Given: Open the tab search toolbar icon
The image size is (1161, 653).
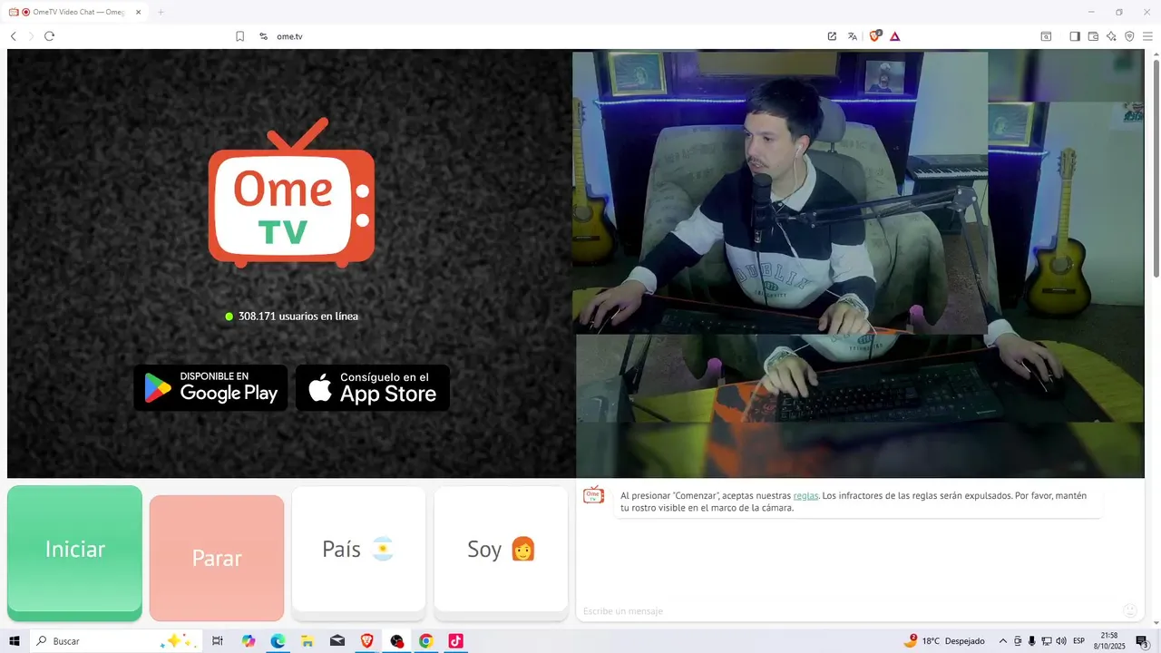Looking at the screenshot, I should pos(1046,36).
